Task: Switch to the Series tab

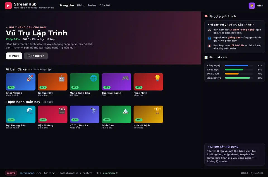Action: pyautogui.click(x=92, y=6)
